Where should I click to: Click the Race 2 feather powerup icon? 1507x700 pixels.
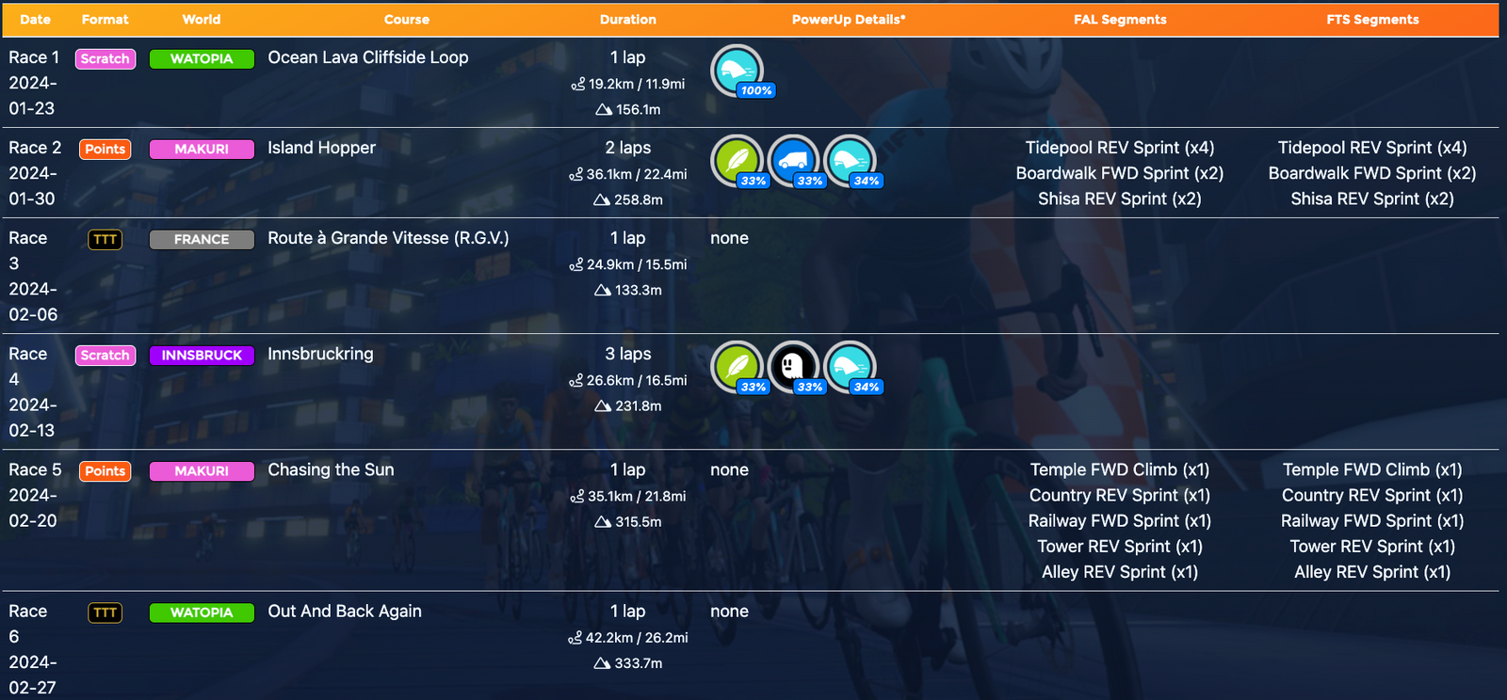pyautogui.click(x=737, y=160)
